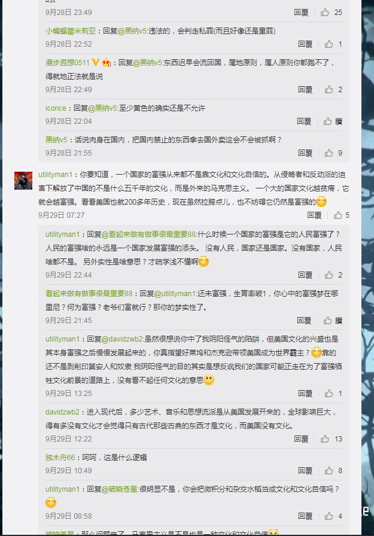Click 独木舟66 username

(60, 458)
